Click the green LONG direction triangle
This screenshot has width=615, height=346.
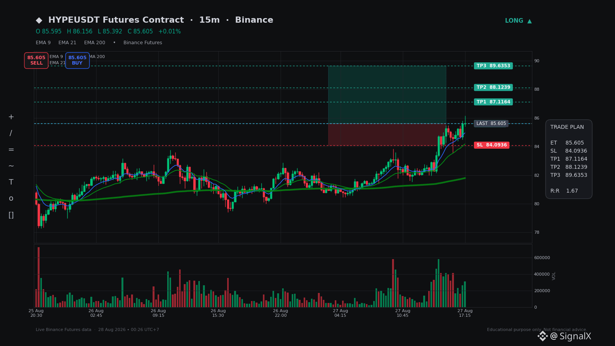coord(529,21)
